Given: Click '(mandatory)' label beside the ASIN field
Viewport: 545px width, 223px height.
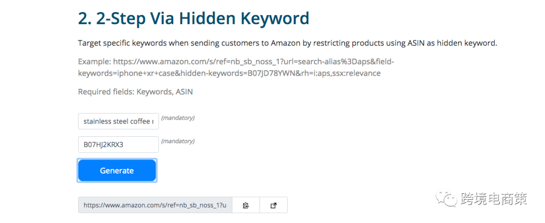Looking at the screenshot, I should coord(178,141).
